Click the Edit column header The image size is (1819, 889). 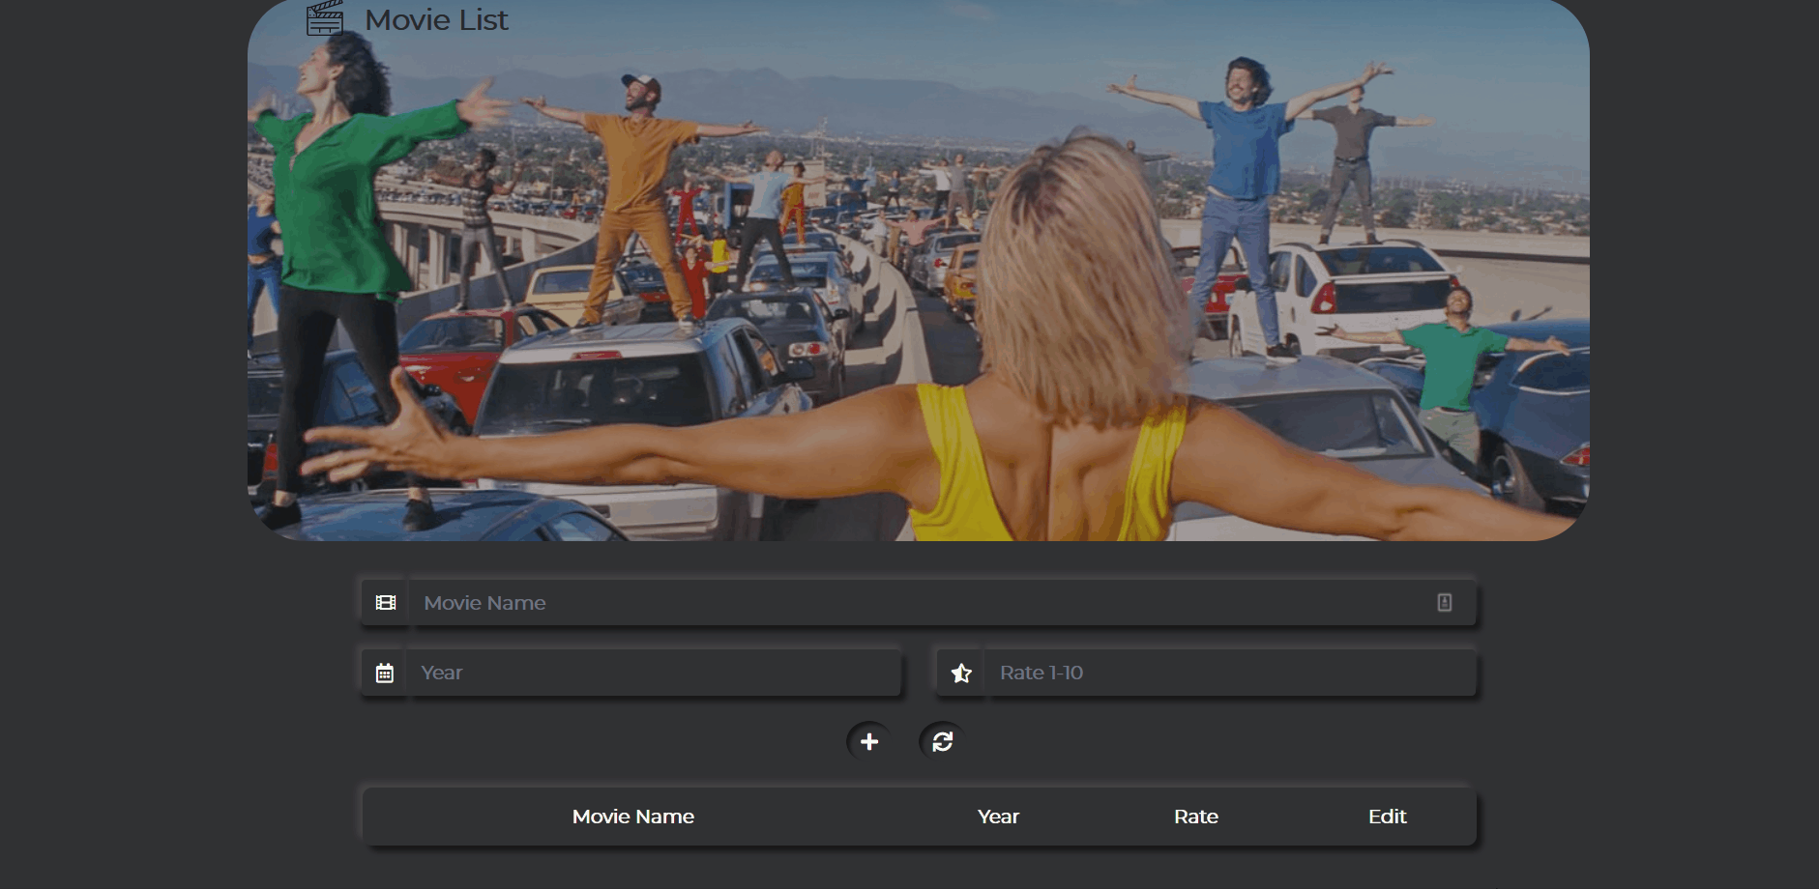coord(1388,817)
